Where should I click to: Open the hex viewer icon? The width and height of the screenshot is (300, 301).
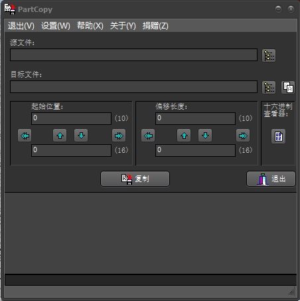pos(278,136)
